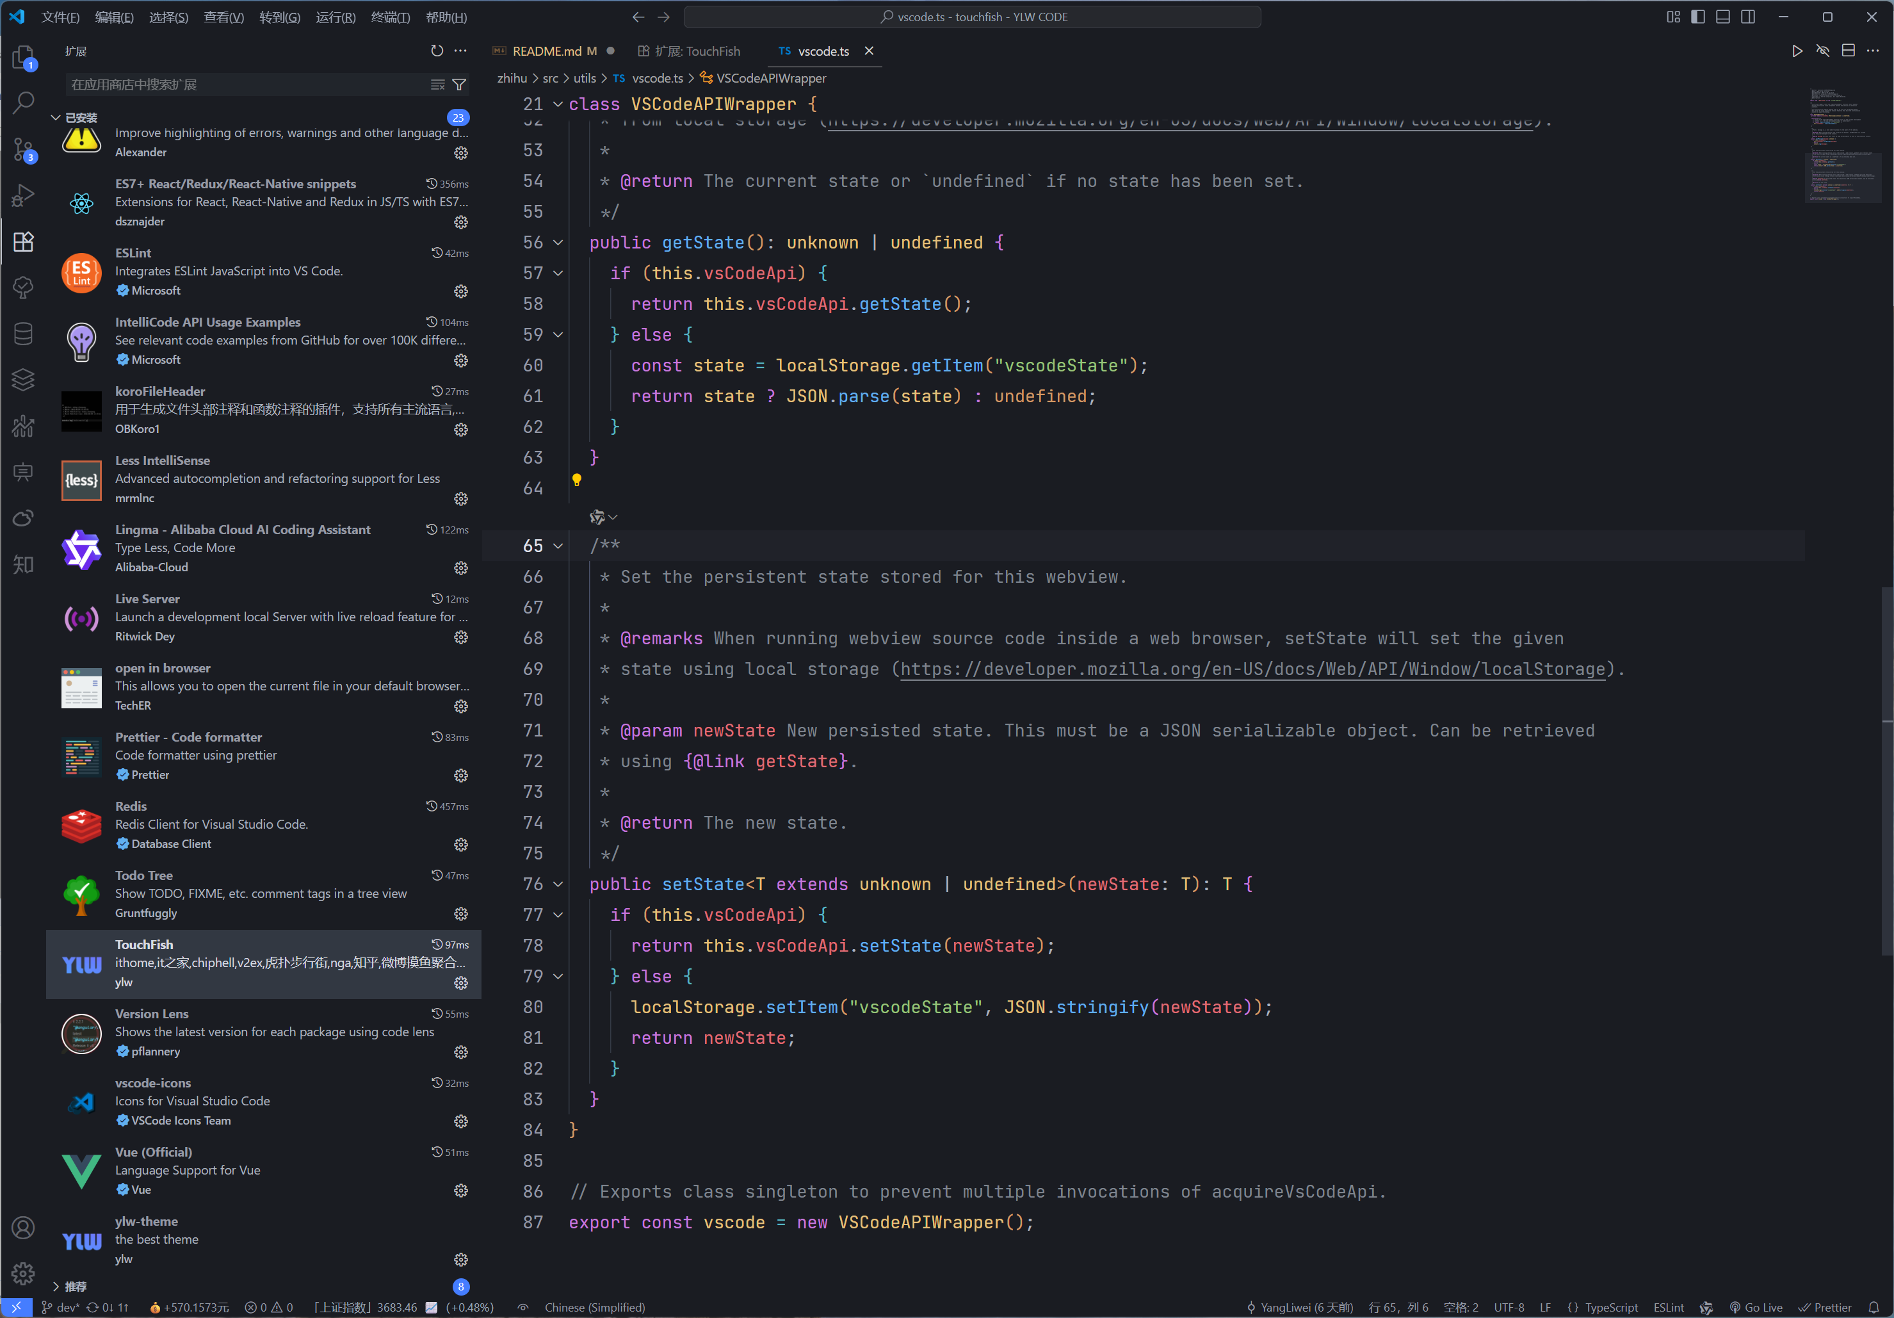Click Go Live in status bar
Image resolution: width=1894 pixels, height=1318 pixels.
(1756, 1307)
